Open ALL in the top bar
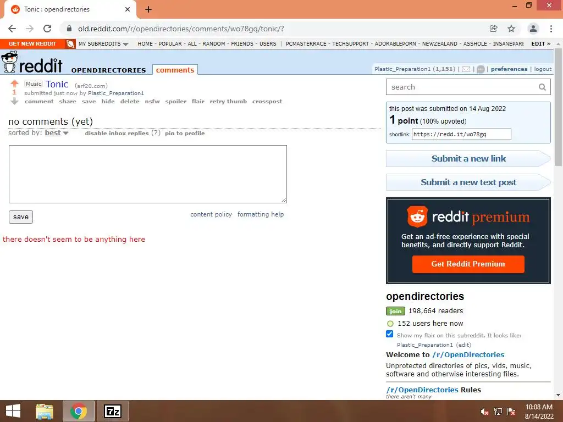 pos(192,44)
